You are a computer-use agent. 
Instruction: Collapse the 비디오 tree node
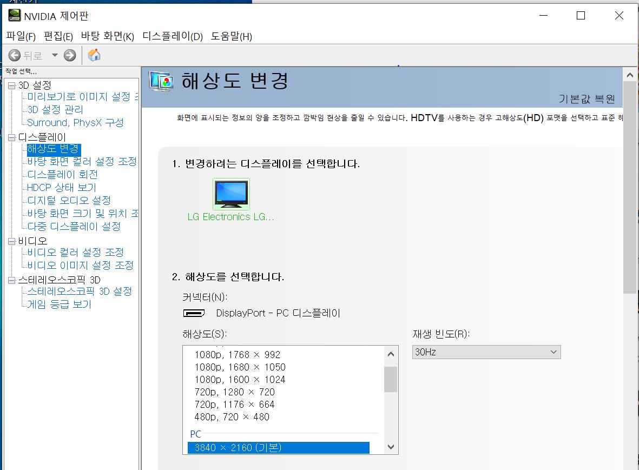12,241
